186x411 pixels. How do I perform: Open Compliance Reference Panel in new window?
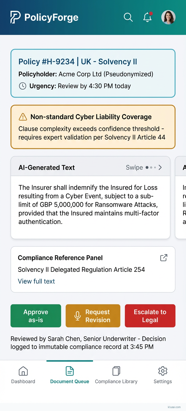pyautogui.click(x=164, y=258)
